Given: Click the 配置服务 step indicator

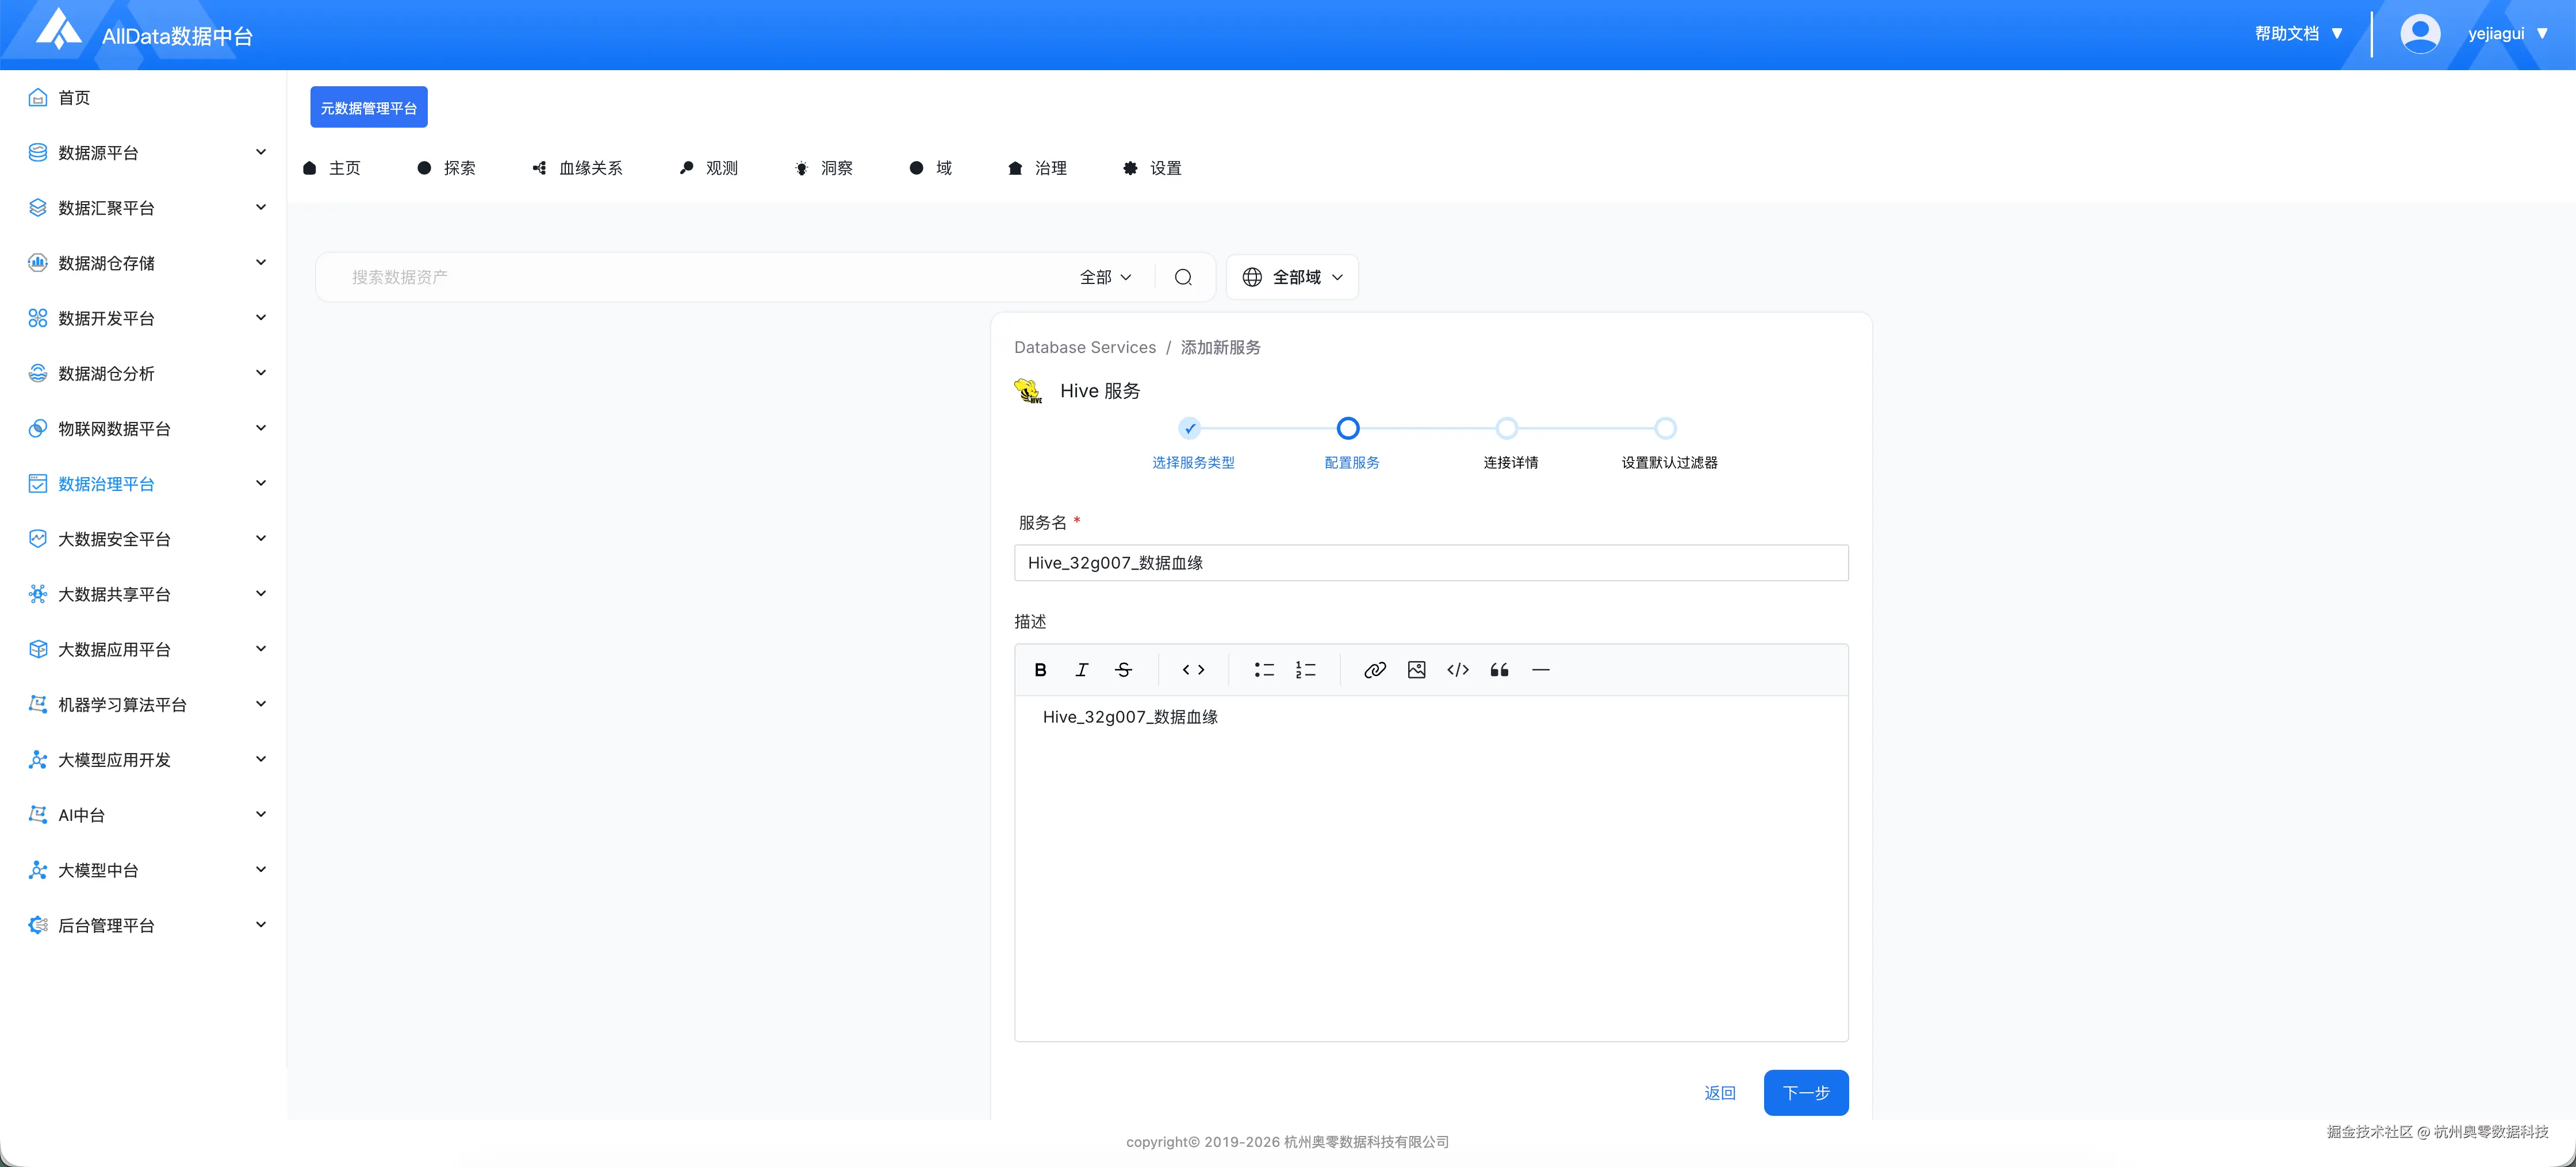Looking at the screenshot, I should click(1348, 429).
